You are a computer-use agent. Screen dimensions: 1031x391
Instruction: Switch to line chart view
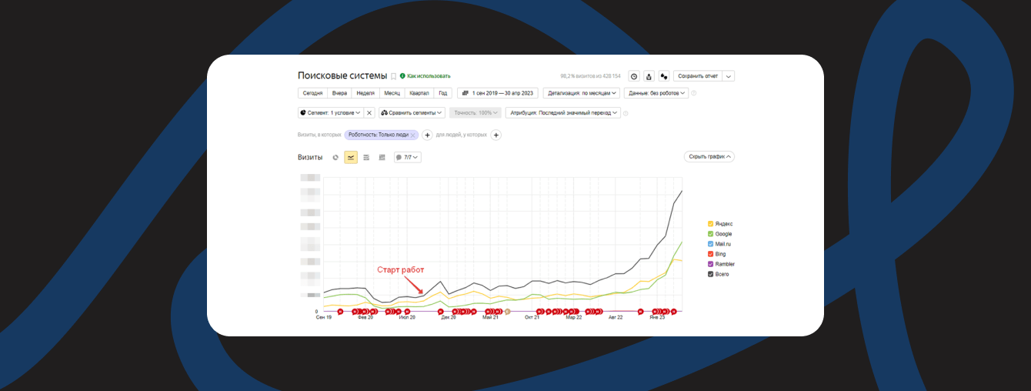pyautogui.click(x=351, y=157)
